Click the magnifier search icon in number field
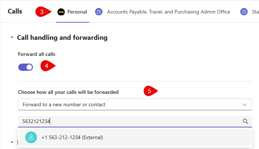This screenshot has height=149, width=259. [245, 121]
